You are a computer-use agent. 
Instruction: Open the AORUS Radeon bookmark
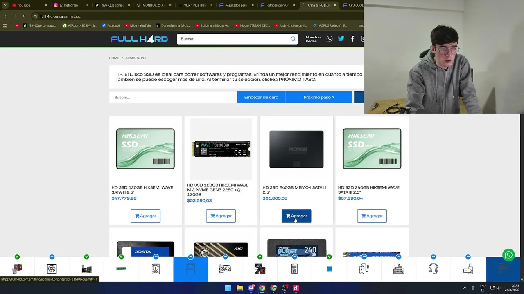[330, 25]
